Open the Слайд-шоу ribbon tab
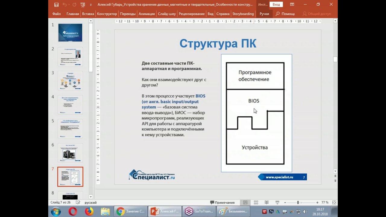The width and height of the screenshot is (386, 217). pyautogui.click(x=166, y=14)
